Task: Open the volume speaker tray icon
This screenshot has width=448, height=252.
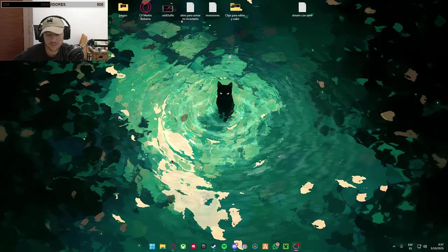Action: [x=425, y=246]
